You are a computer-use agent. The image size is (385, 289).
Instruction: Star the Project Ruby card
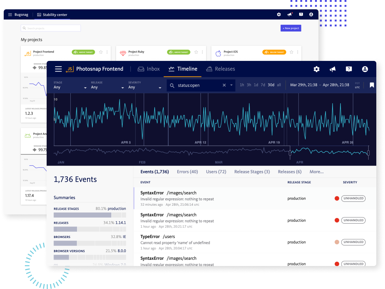pos(196,52)
